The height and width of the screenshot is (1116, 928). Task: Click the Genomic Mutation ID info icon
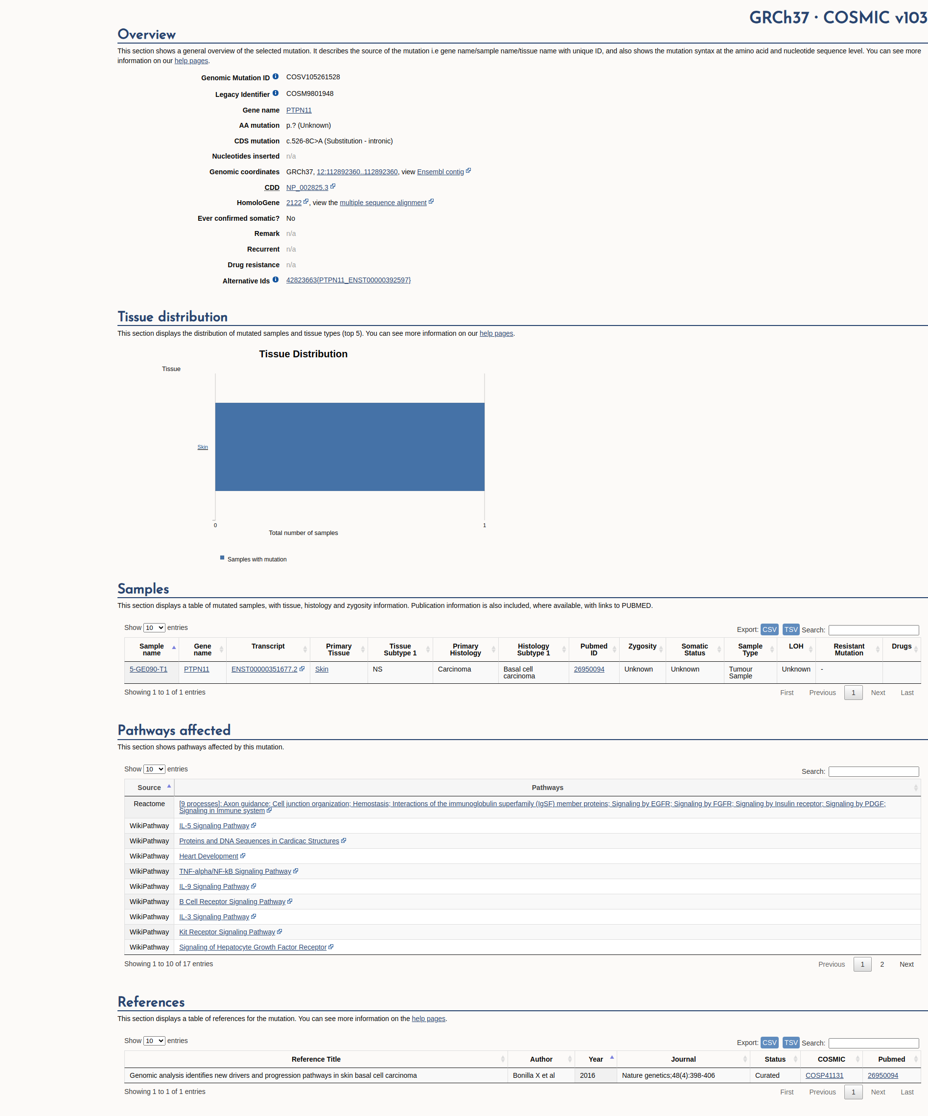pyautogui.click(x=276, y=76)
